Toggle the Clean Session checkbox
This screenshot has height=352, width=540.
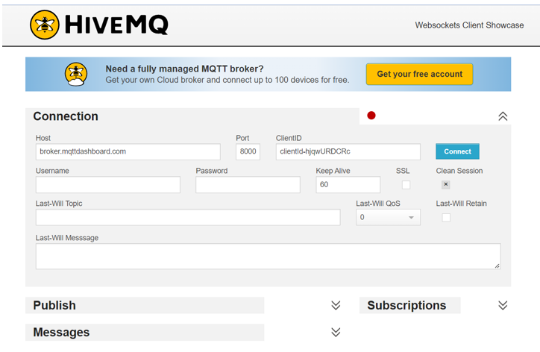coord(446,185)
